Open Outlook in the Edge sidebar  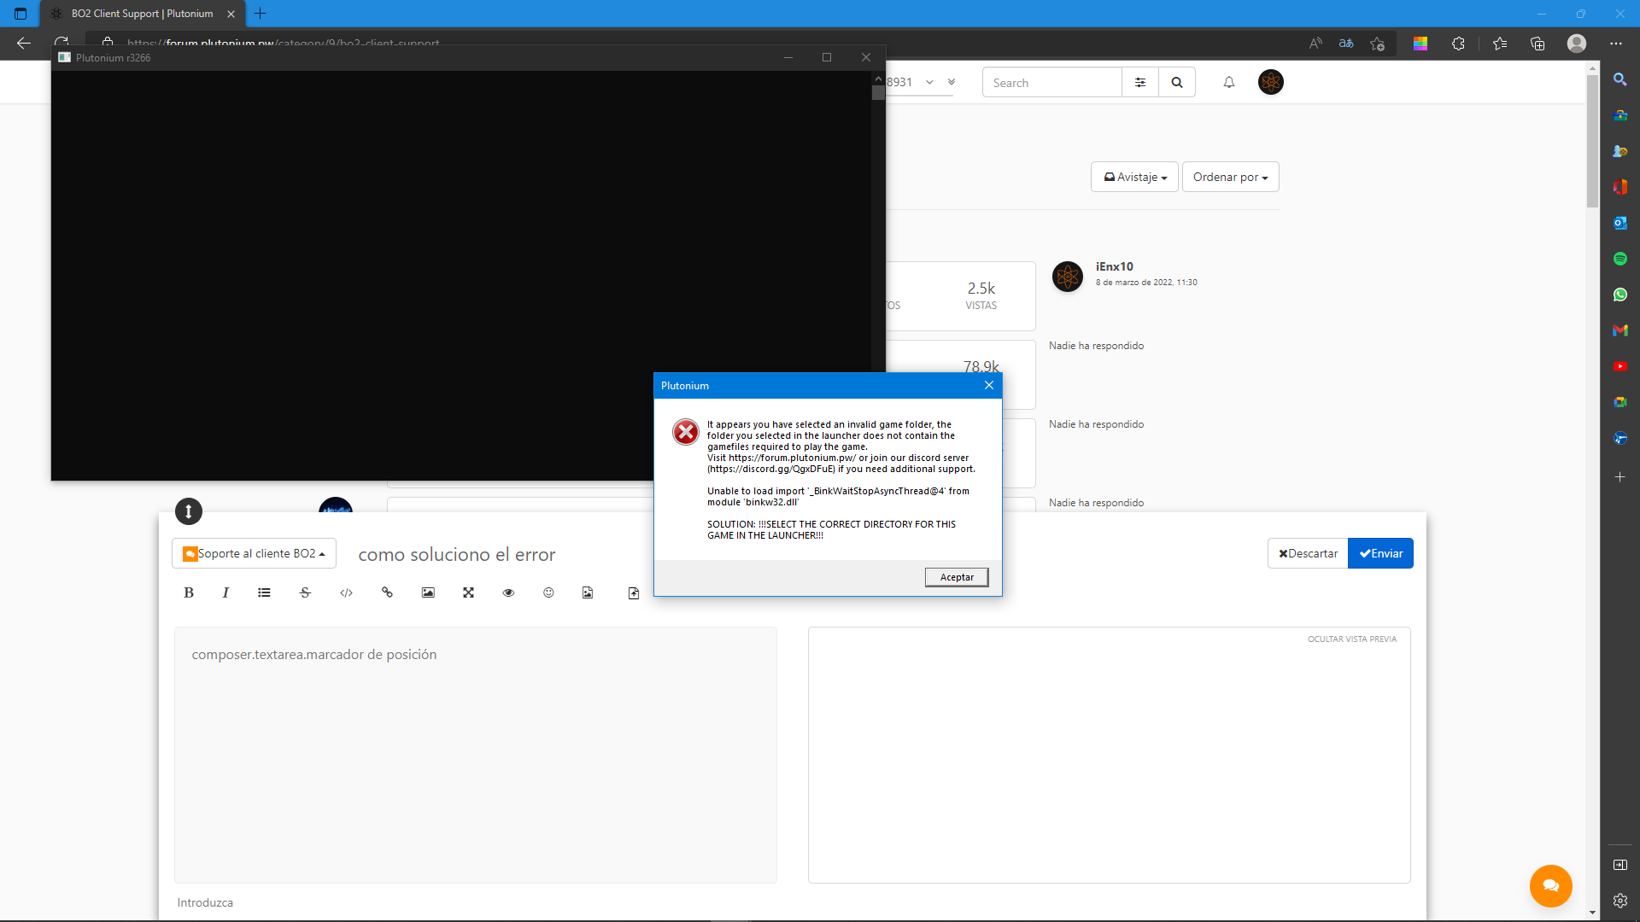click(x=1619, y=223)
